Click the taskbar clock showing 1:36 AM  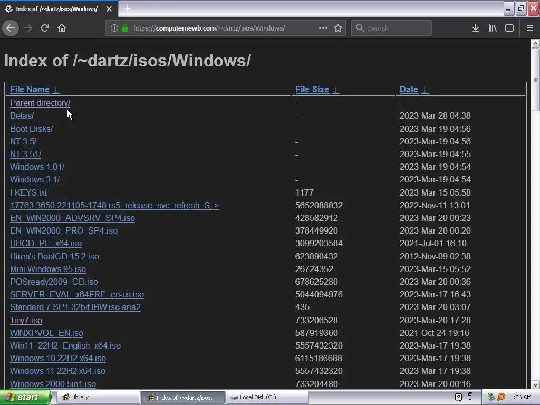(520, 398)
